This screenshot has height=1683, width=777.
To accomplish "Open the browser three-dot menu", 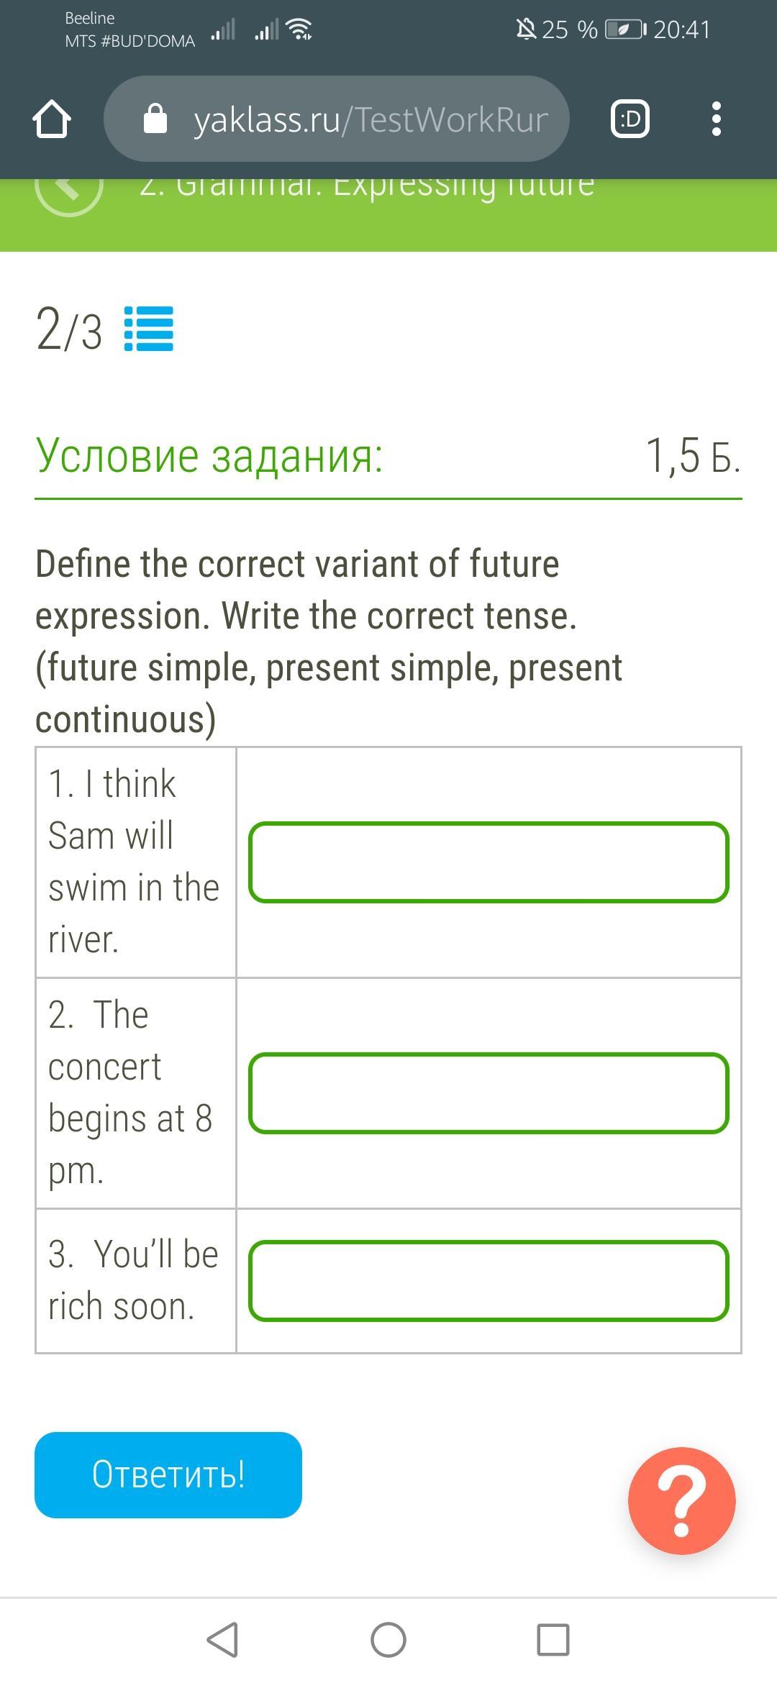I will [715, 119].
